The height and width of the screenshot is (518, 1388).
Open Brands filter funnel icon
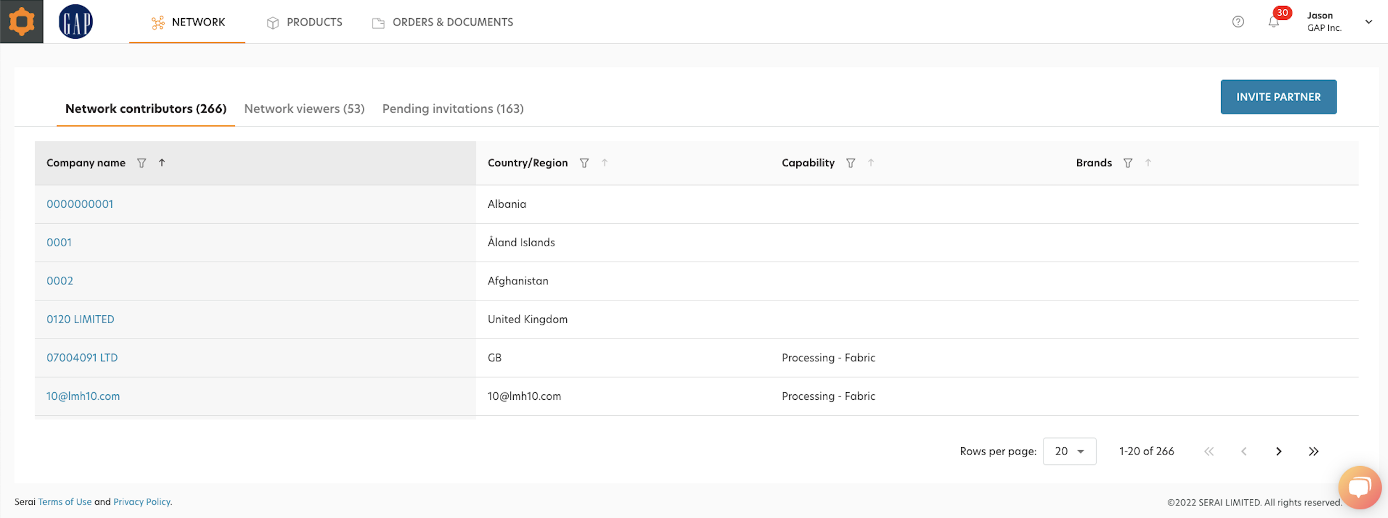tap(1128, 163)
